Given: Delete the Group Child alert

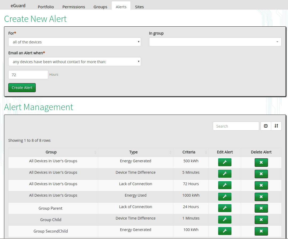Looking at the screenshot, I should [x=261, y=220].
